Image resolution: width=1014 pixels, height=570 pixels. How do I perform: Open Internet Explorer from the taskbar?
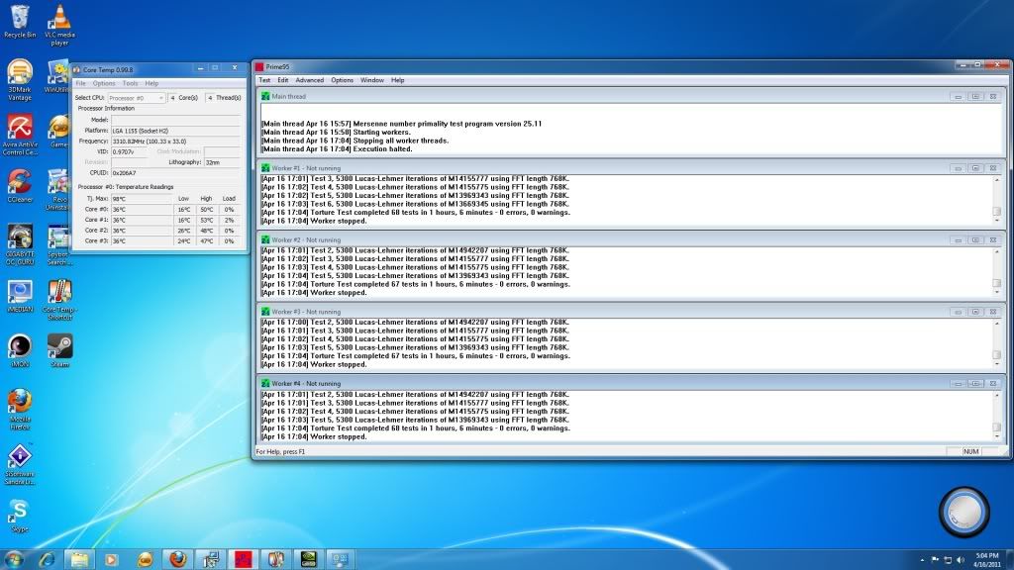(x=47, y=560)
